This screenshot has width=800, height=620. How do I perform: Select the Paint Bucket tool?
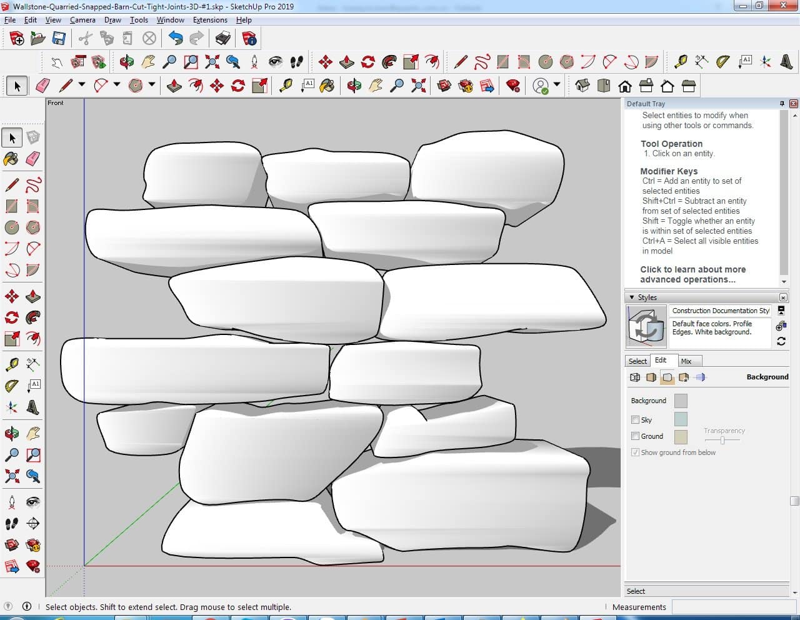pos(11,159)
